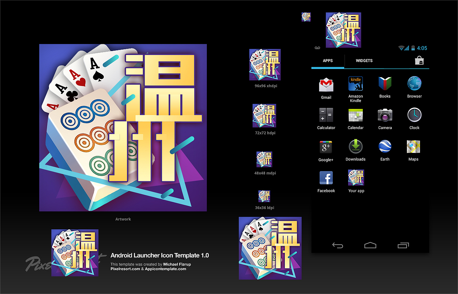Viewport: 458px width, 294px height.
Task: Select the large Artwork icon preview
Action: tap(123, 128)
